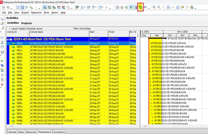208x134 pixels.
Task: Click the Zoom Out magnifier icon
Action: (x=159, y=8)
